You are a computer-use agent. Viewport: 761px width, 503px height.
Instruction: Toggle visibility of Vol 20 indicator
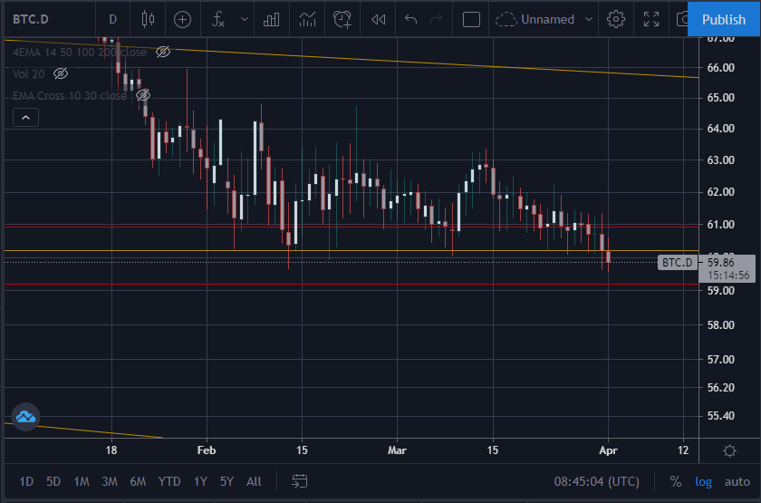coord(60,73)
